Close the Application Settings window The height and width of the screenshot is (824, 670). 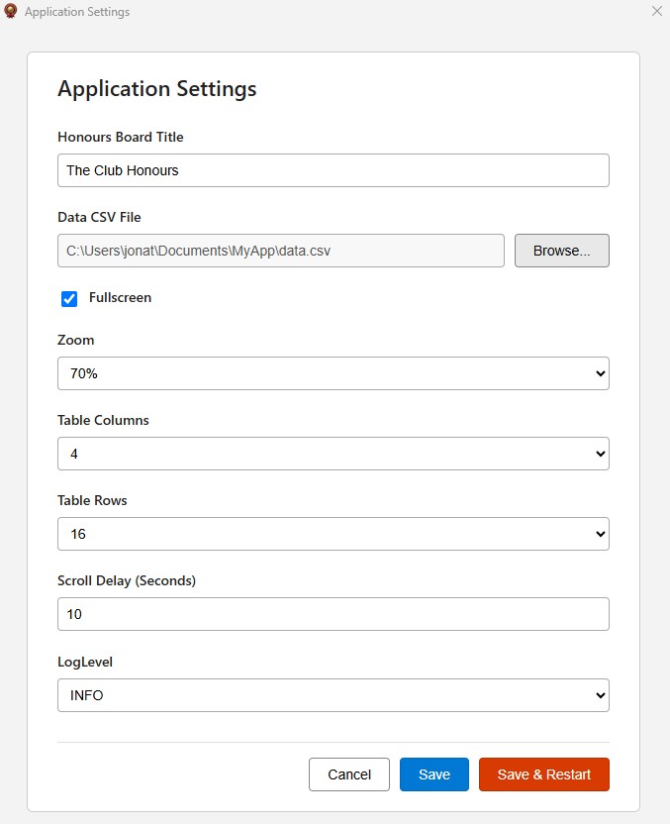657,11
